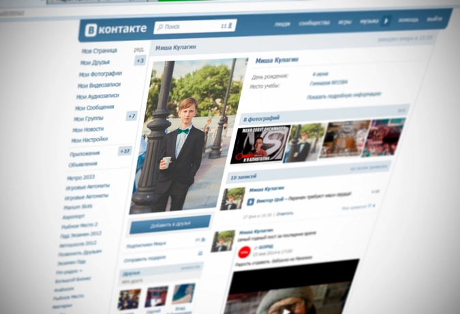This screenshot has width=460, height=314.
Task: Click the +27 apps counter badge
Action: coord(125,151)
